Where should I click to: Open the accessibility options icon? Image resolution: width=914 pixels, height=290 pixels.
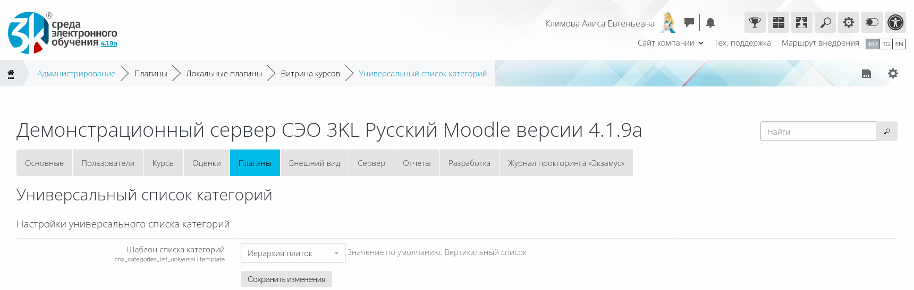point(895,22)
